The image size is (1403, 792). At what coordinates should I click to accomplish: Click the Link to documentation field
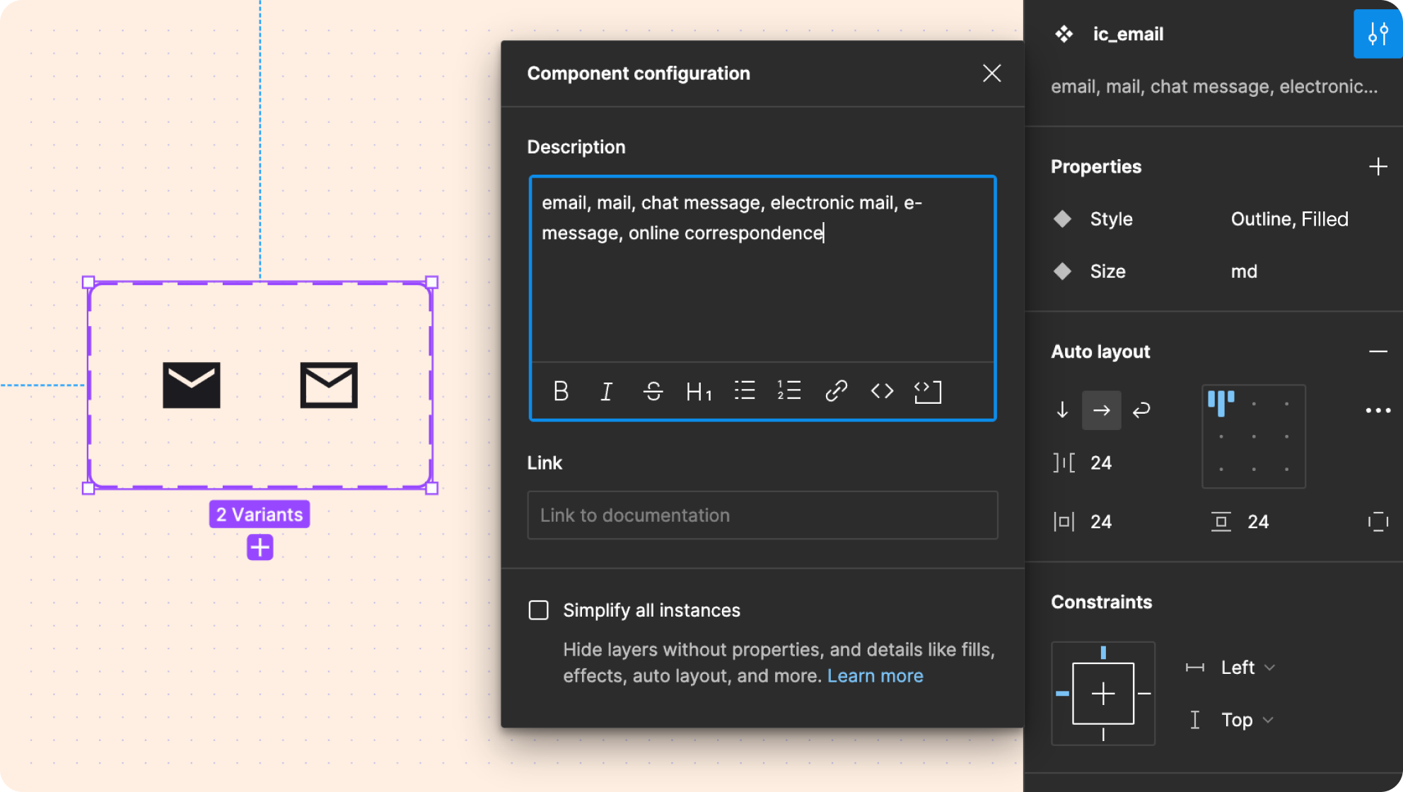pos(762,516)
